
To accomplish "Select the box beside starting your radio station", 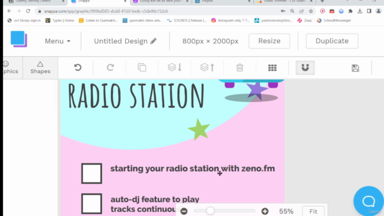I will [x=92, y=173].
